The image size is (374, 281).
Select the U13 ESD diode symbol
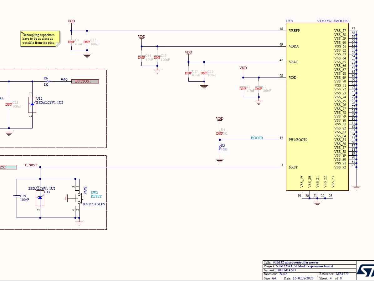tap(40, 198)
